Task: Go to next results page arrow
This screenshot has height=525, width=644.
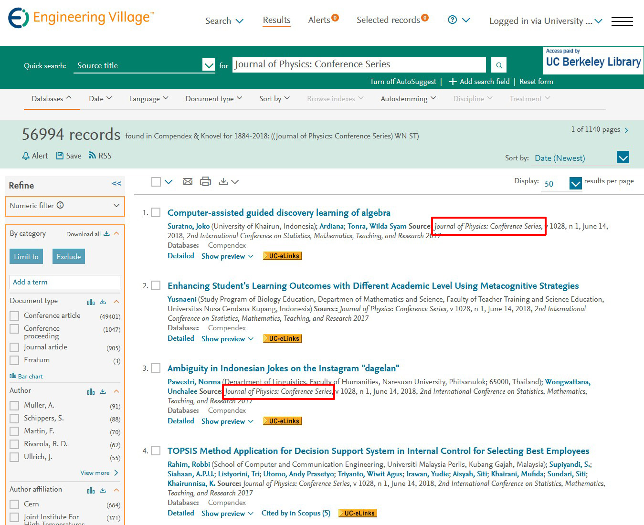Action: (626, 130)
